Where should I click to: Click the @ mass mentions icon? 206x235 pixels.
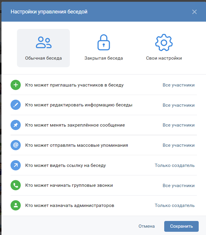[x=15, y=145]
